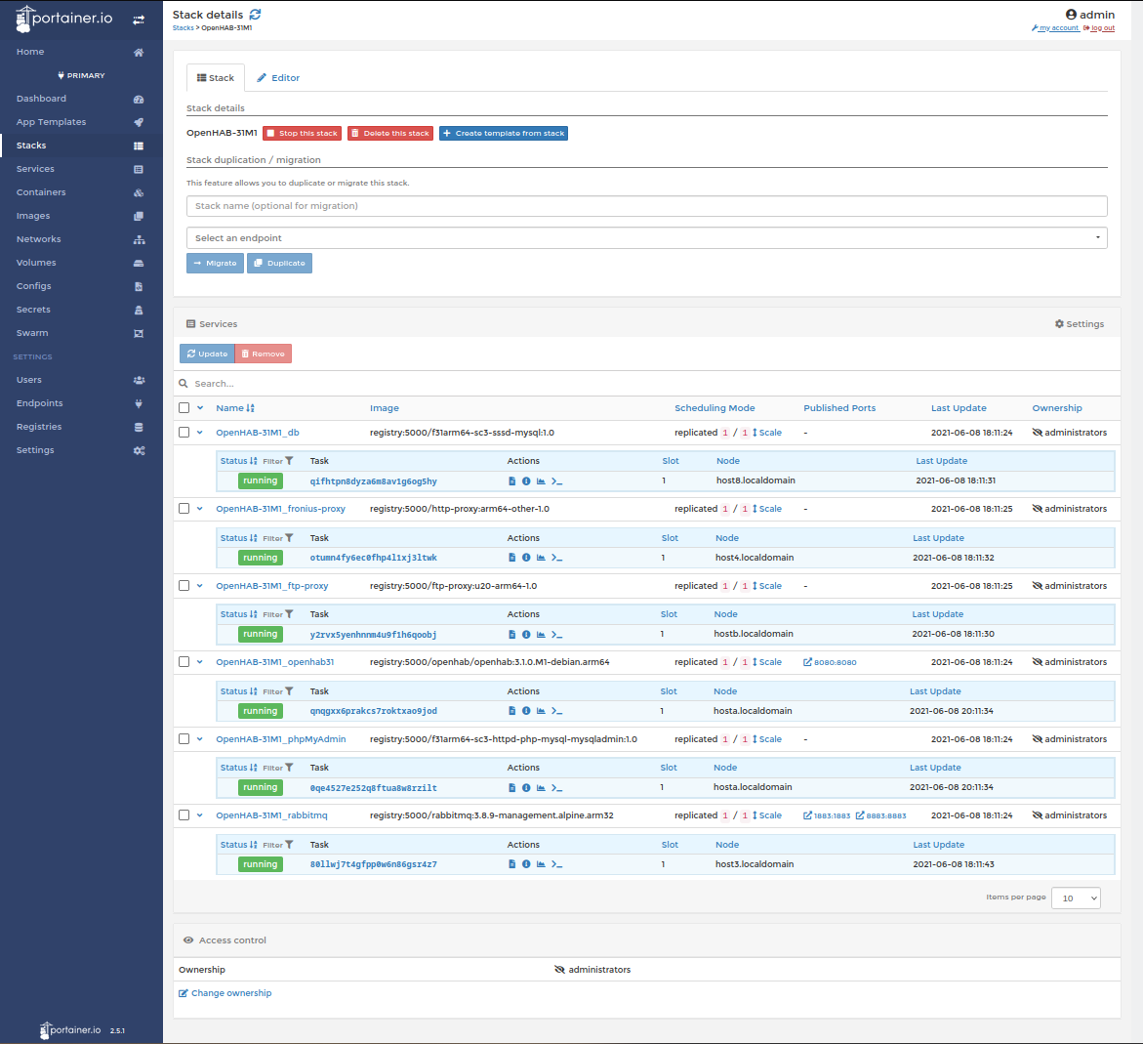The width and height of the screenshot is (1143, 1044).
Task: Collapse the OpenHAB-31M1_db task list chevron
Action: pyautogui.click(x=200, y=433)
